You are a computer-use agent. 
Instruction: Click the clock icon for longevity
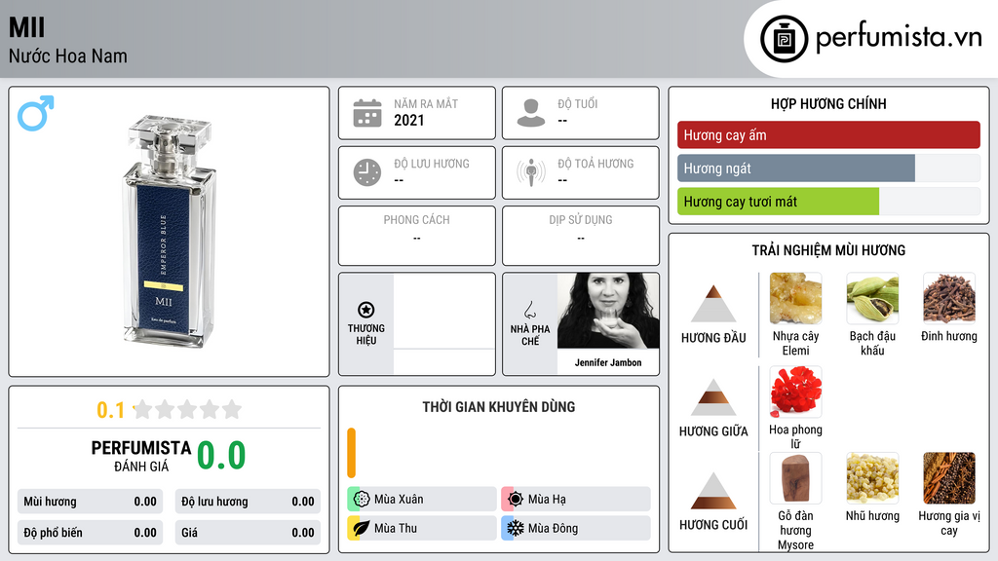pos(367,172)
